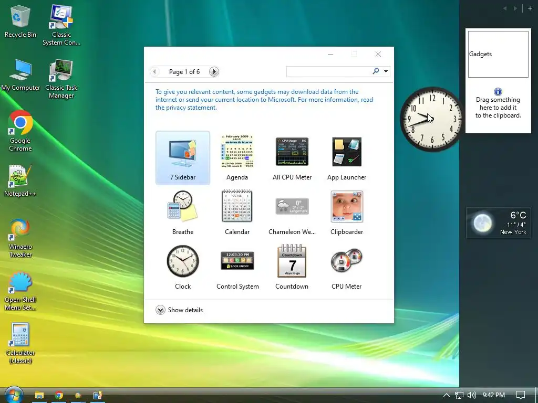The height and width of the screenshot is (403, 538).
Task: Open the volume tray icon
Action: click(472, 395)
